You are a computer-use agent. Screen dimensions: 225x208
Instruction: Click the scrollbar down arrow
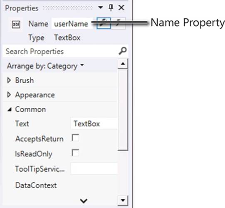[123, 201]
